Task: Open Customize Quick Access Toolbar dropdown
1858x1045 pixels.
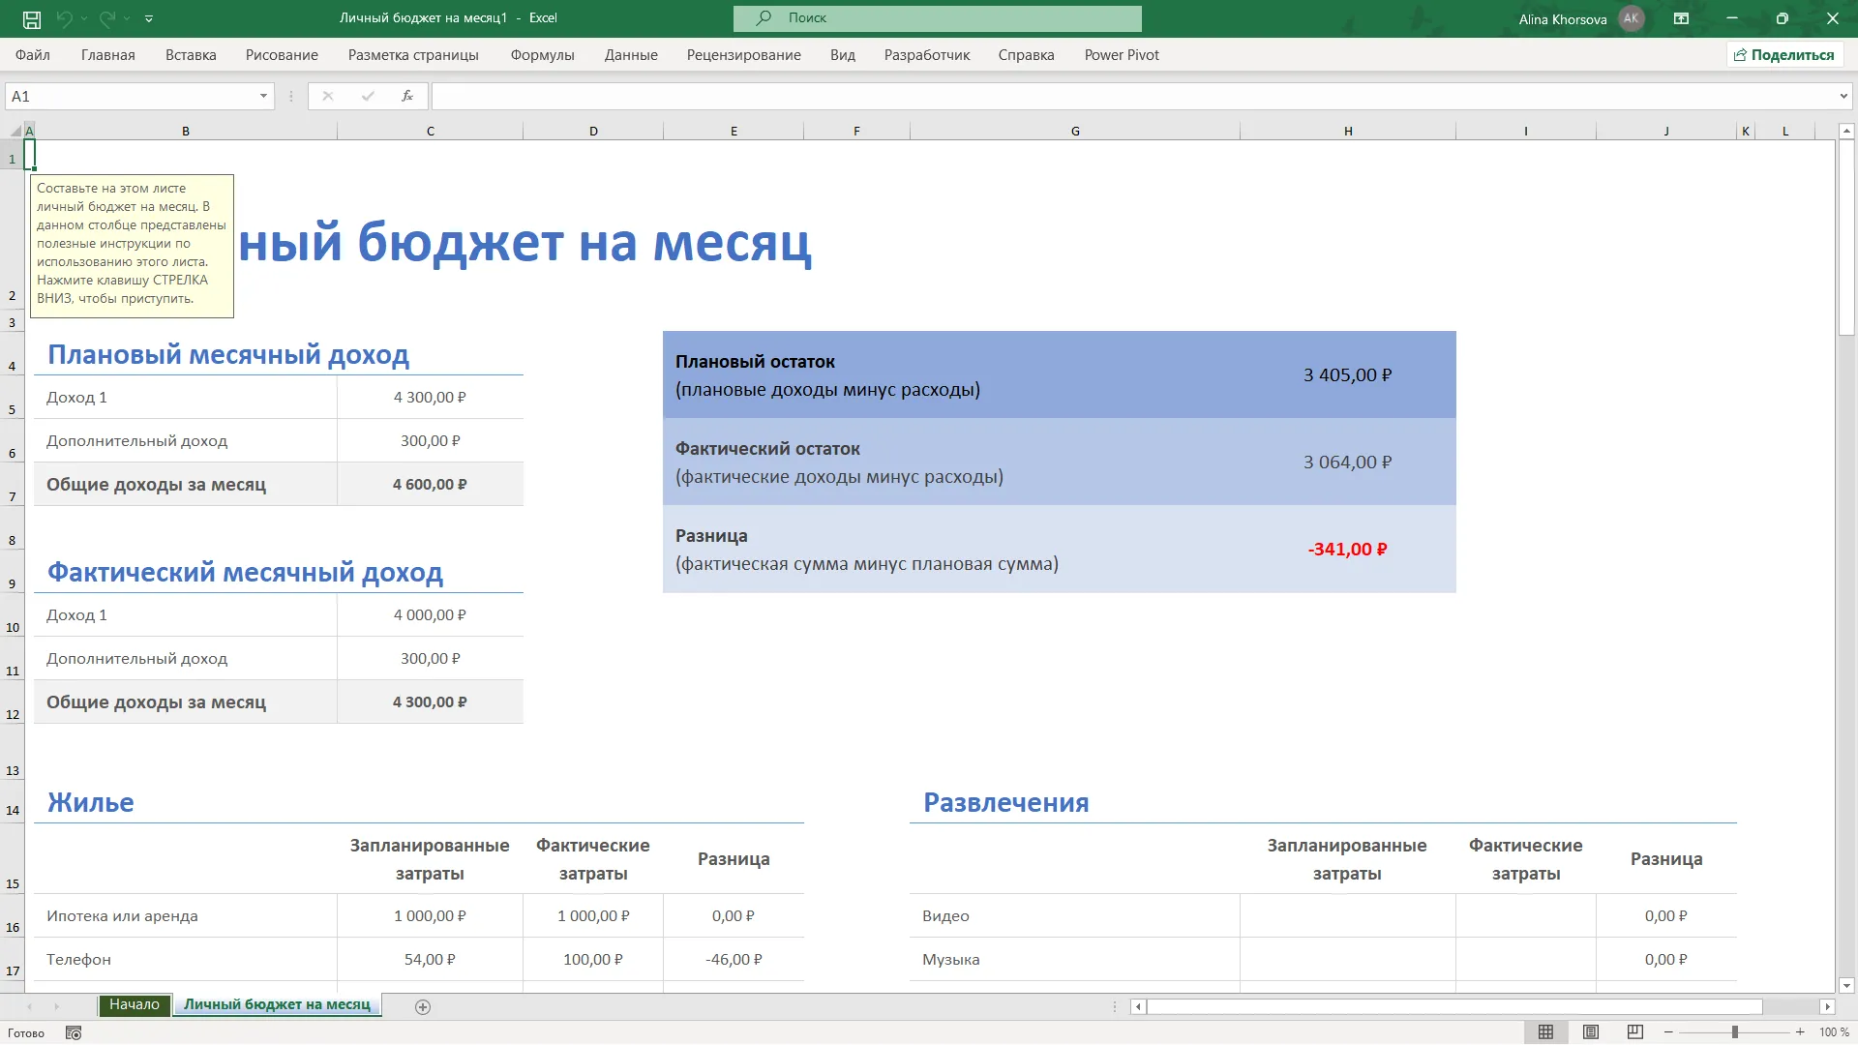Action: pos(149,18)
